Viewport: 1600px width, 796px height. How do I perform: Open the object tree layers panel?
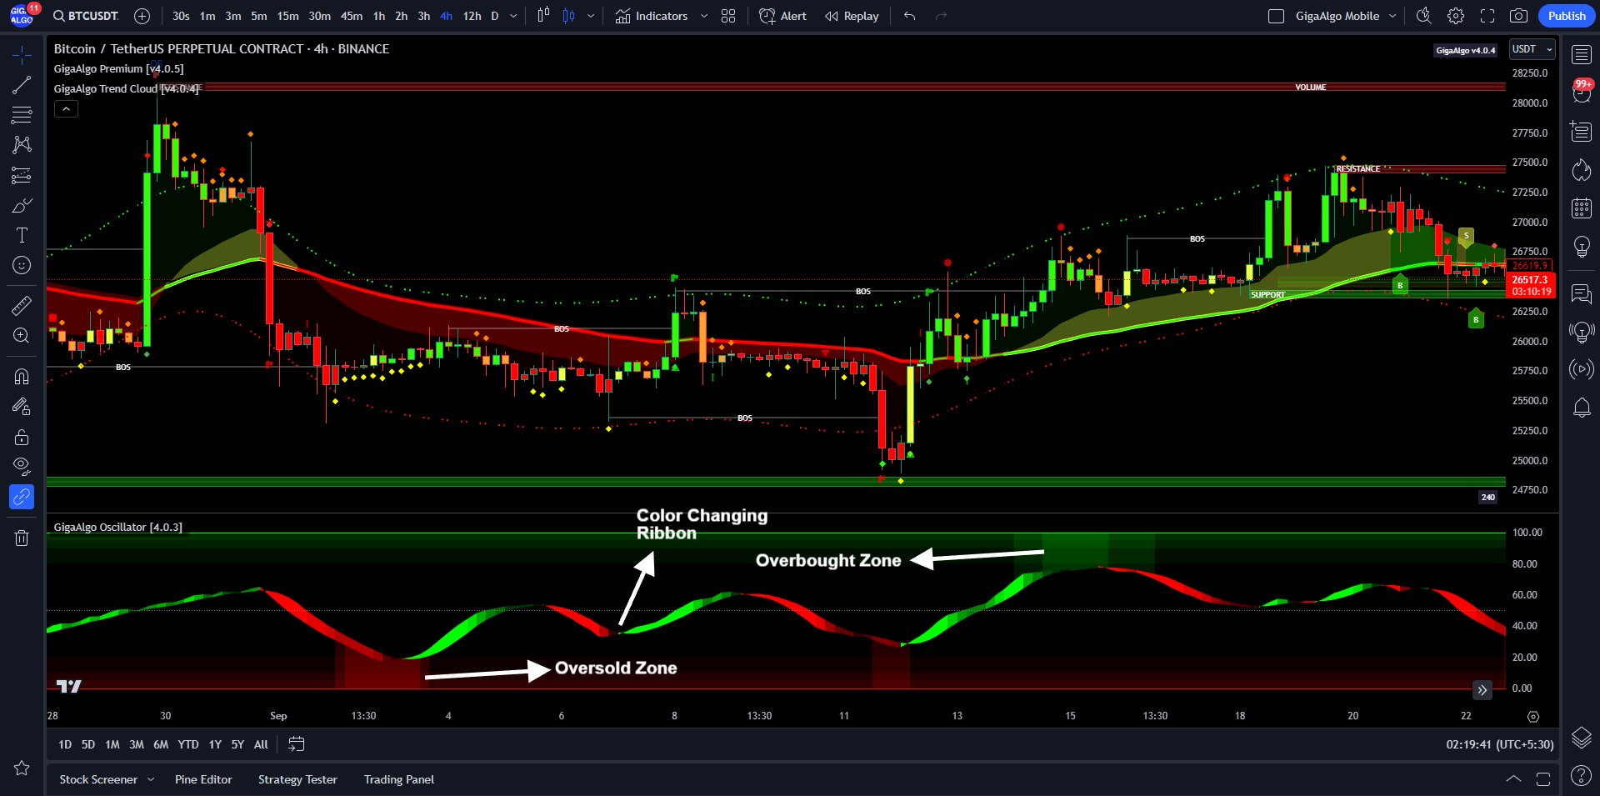[x=1582, y=737]
